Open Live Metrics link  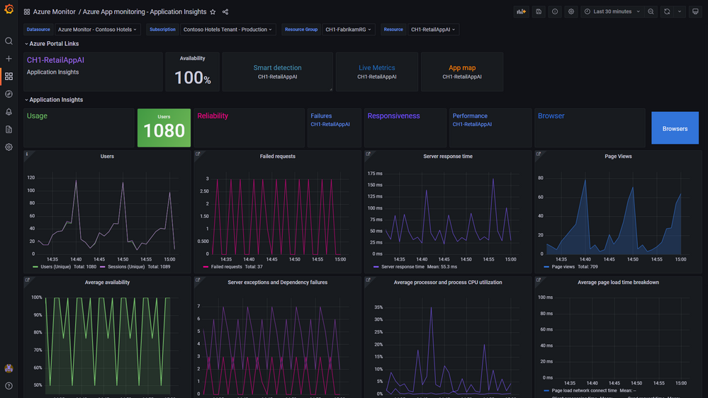pos(376,68)
